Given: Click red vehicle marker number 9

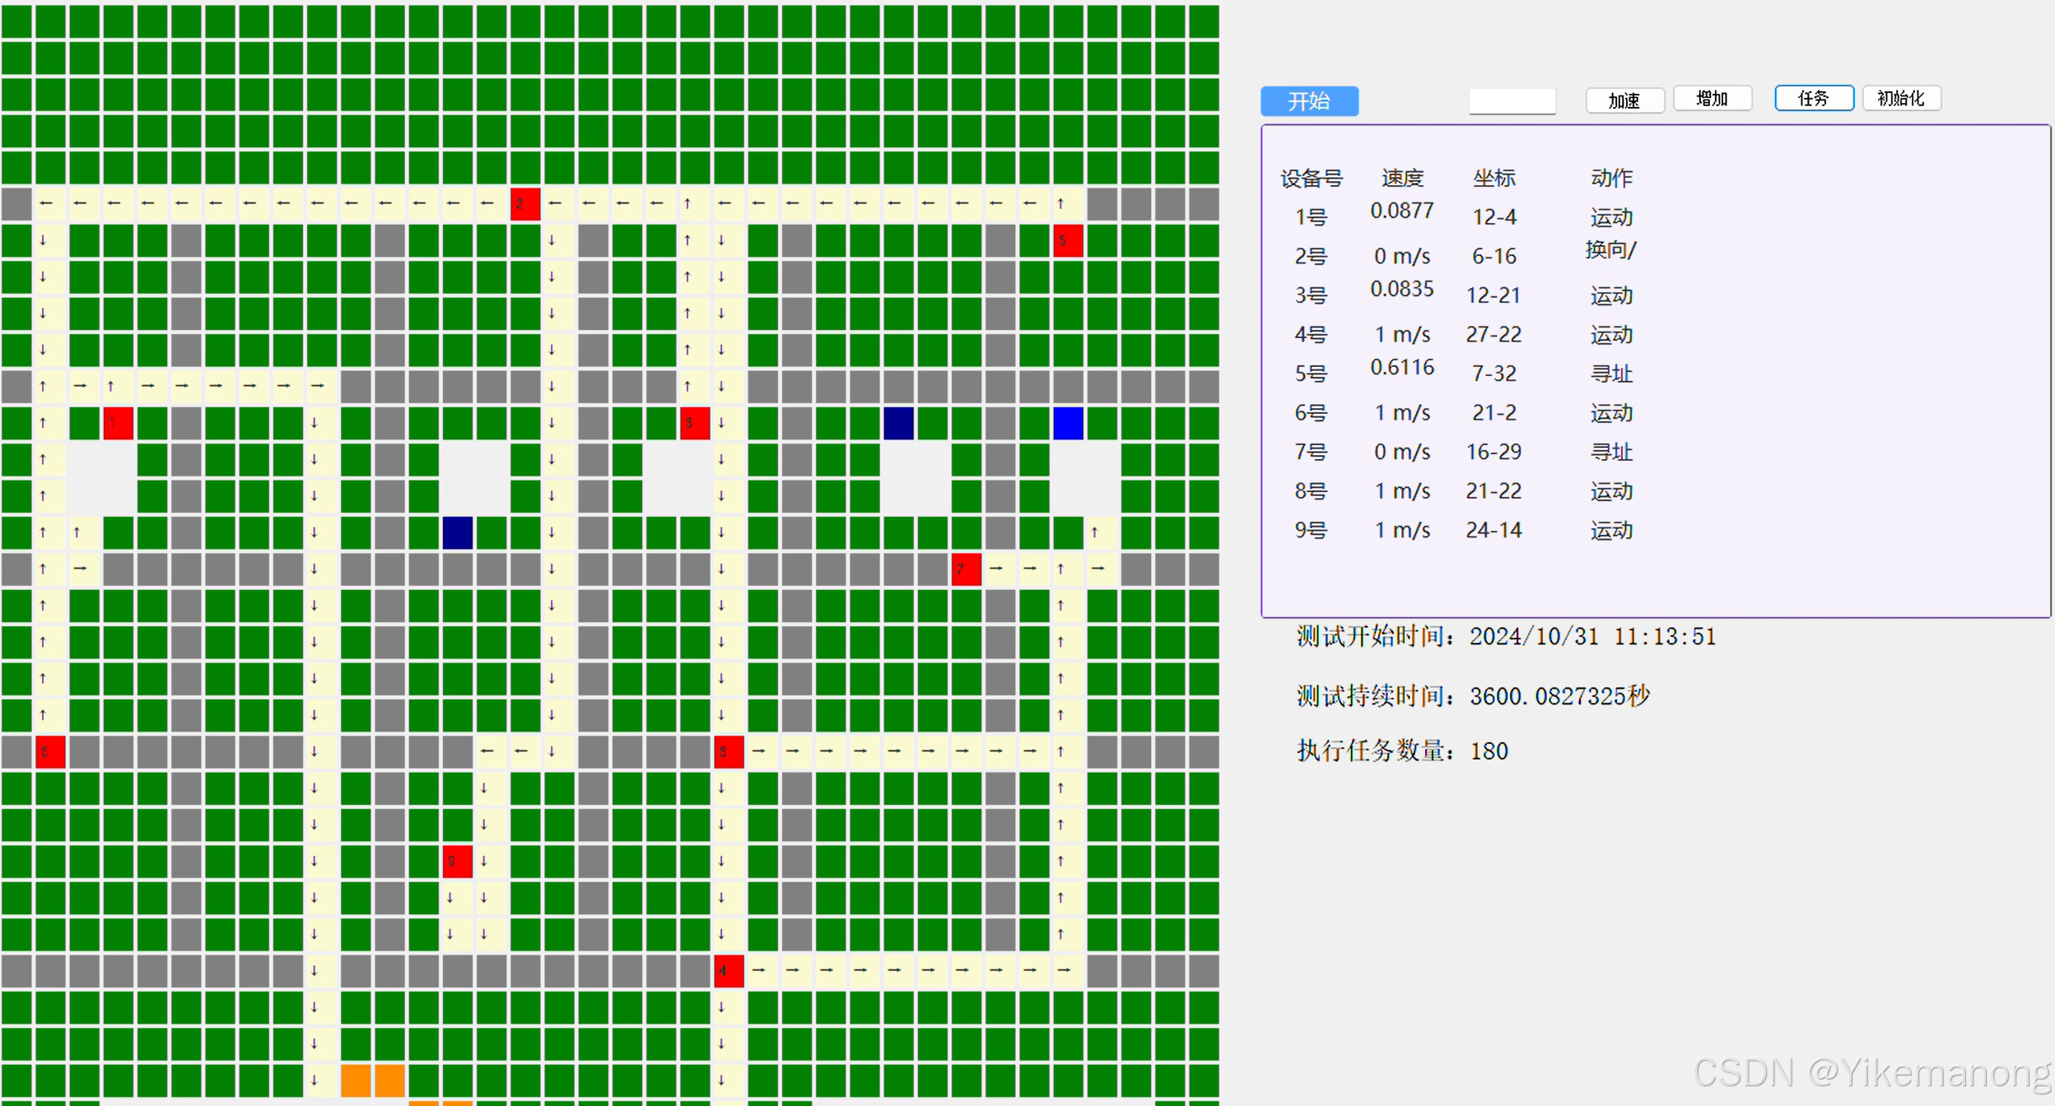Looking at the screenshot, I should (x=457, y=862).
